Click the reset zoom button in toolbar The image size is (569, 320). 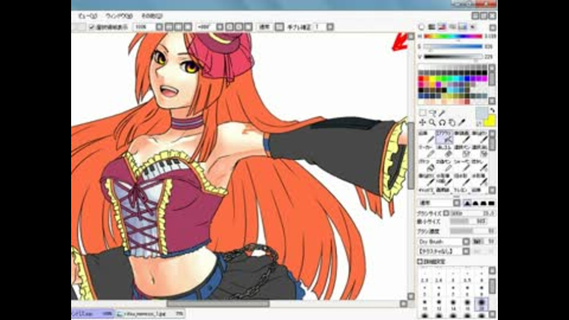(188, 27)
